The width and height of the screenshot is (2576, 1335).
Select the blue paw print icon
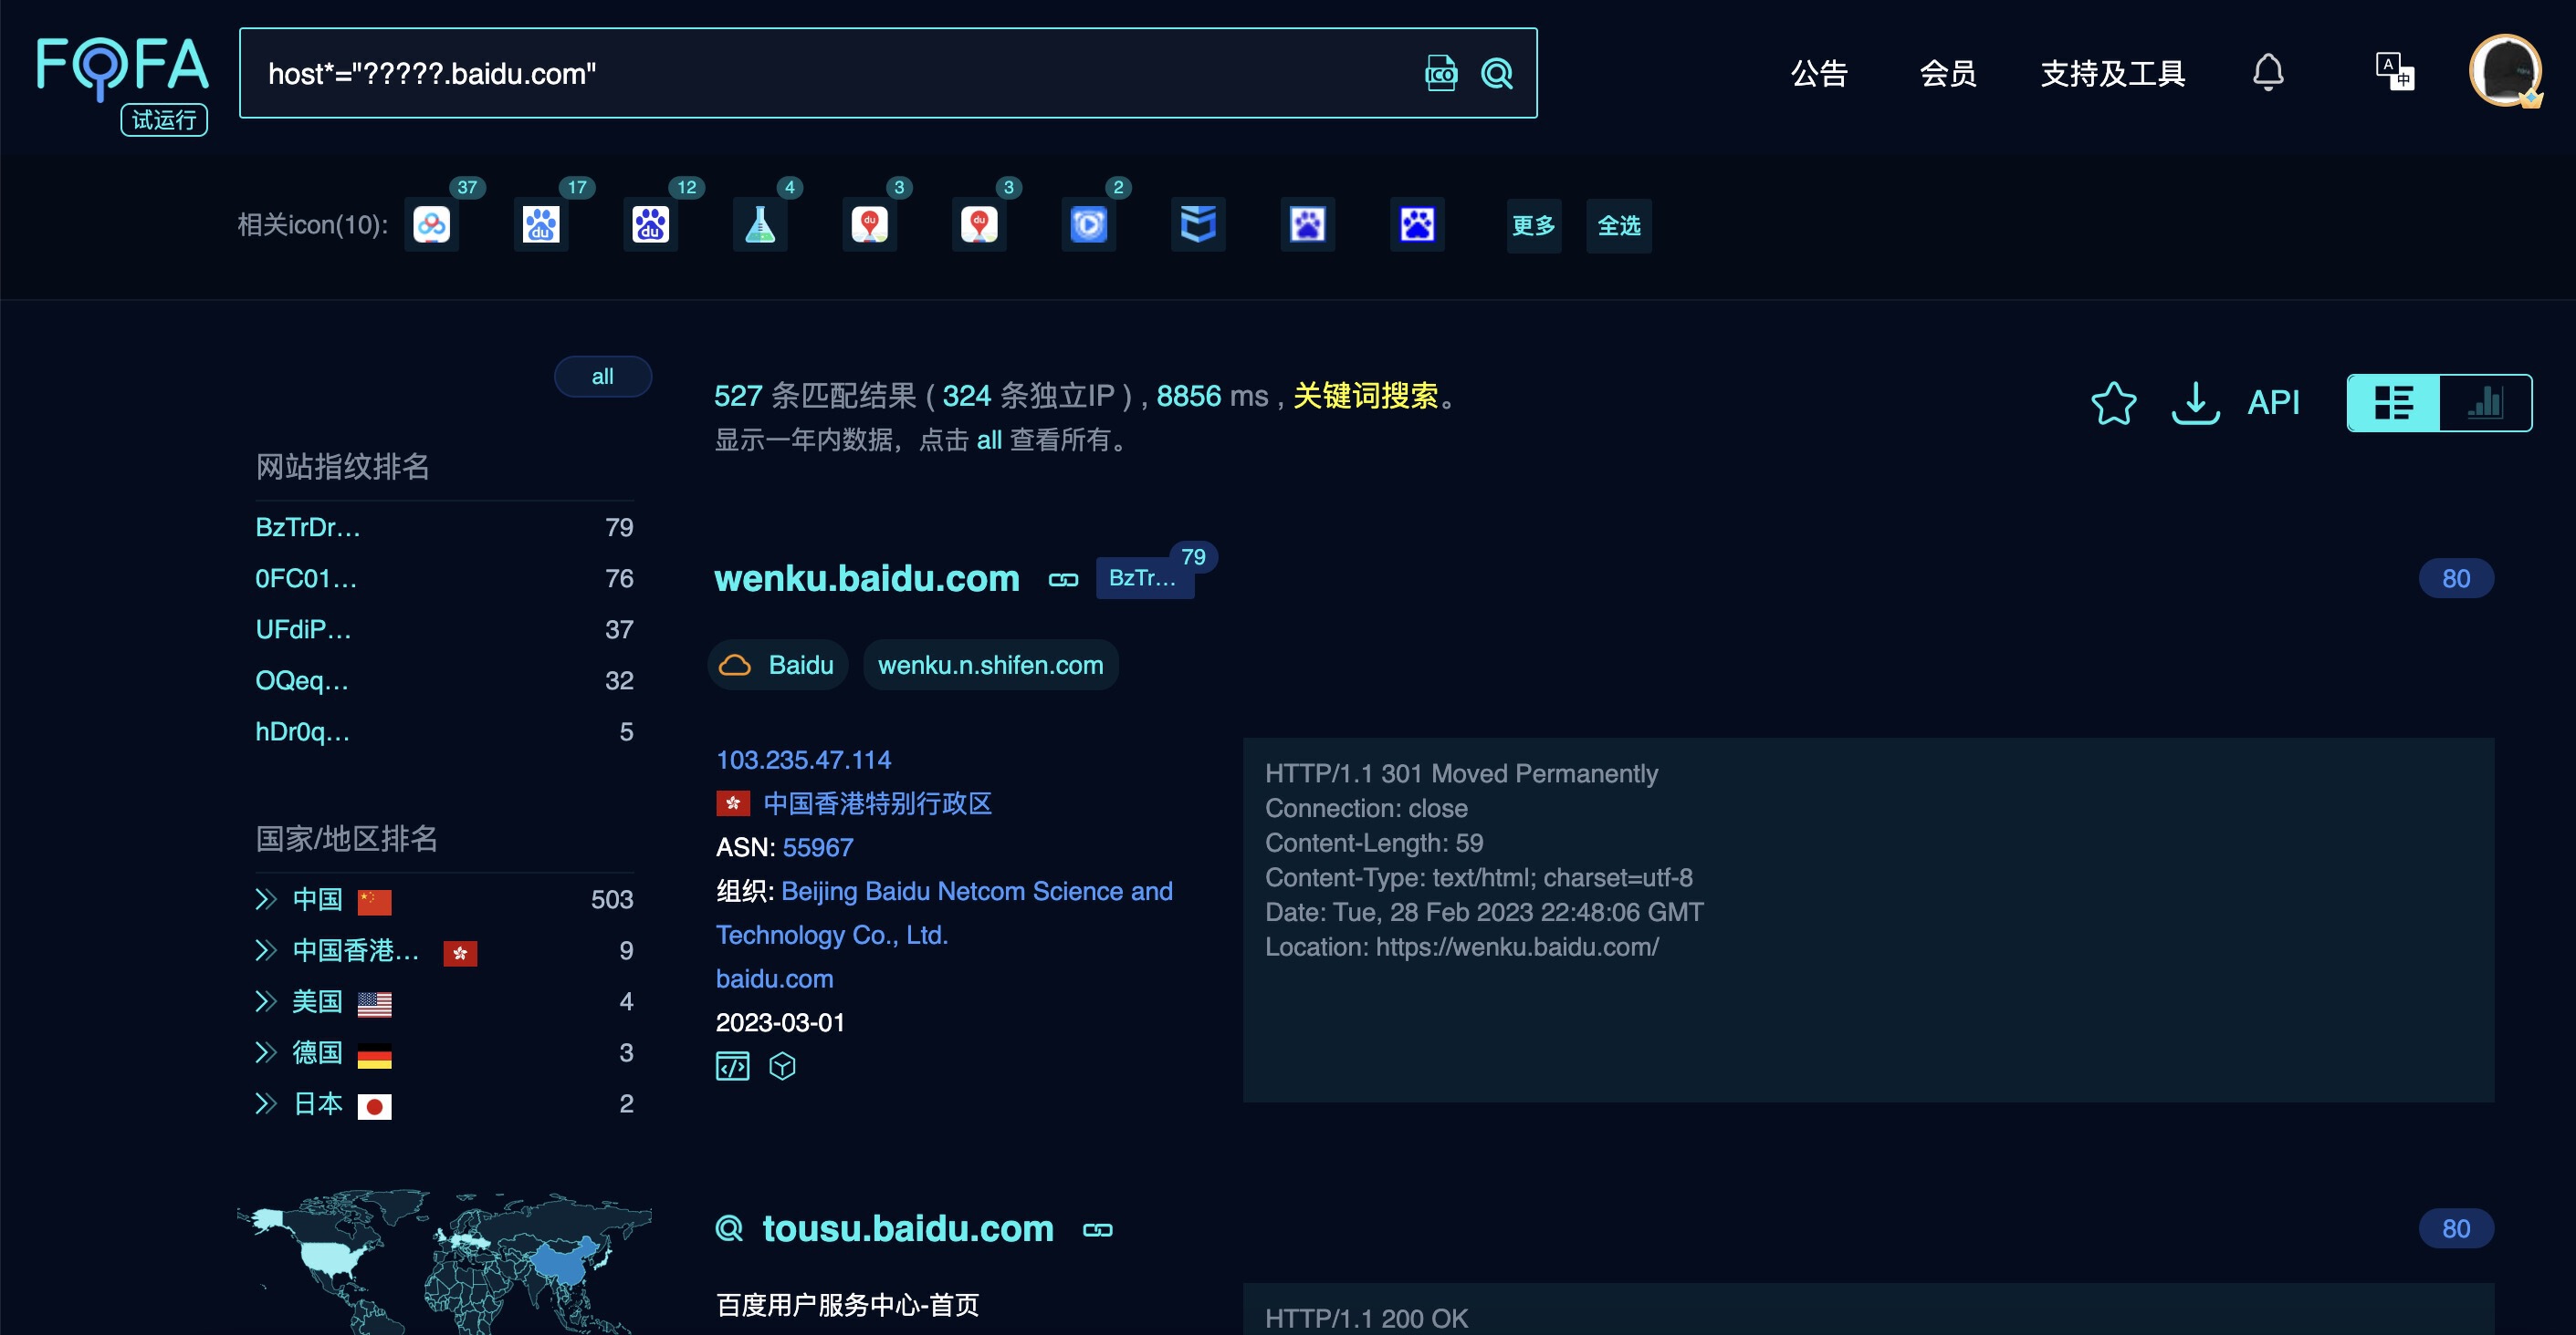[1417, 225]
